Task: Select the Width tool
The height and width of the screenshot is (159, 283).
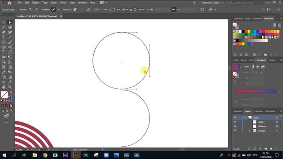Action: coord(4,57)
